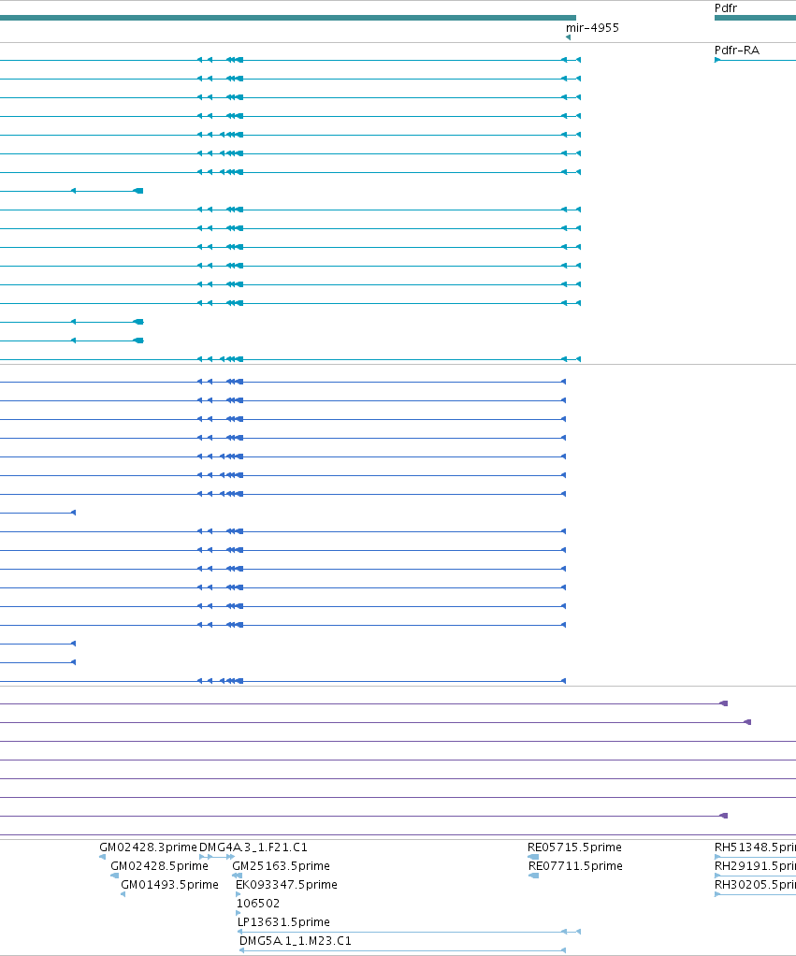This screenshot has height=956, width=796.
Task: Select the long alignment glyph under DMG5A.1_1.M23.C1
Action: 402,950
